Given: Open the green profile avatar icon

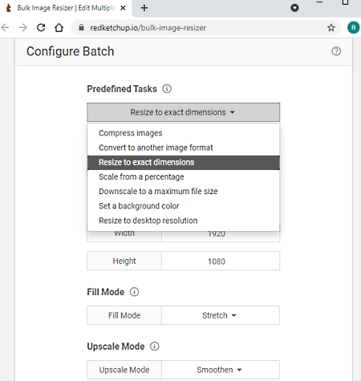Looking at the screenshot, I should [354, 27].
